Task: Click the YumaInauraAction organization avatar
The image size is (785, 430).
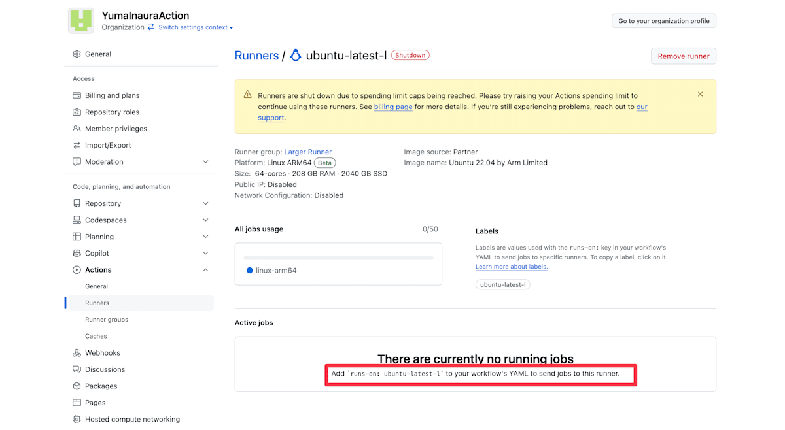Action: pyautogui.click(x=81, y=21)
